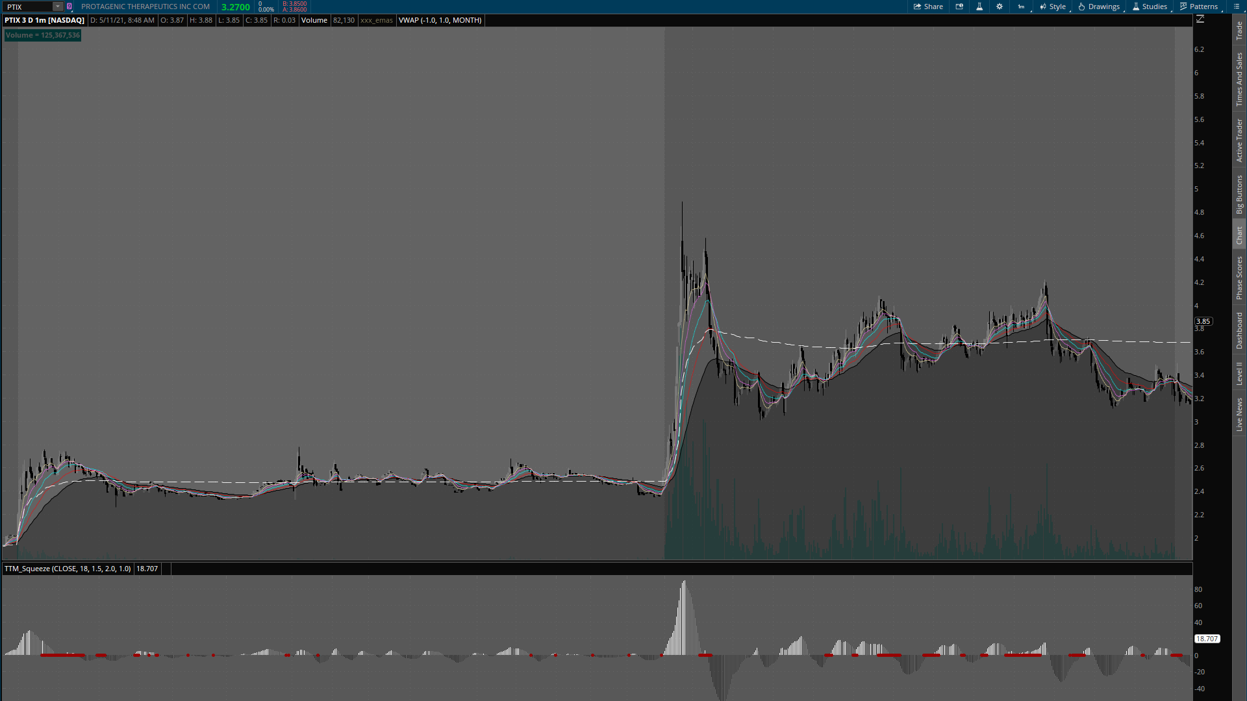Click the price axis scale icon
The height and width of the screenshot is (701, 1247).
click(x=1200, y=19)
